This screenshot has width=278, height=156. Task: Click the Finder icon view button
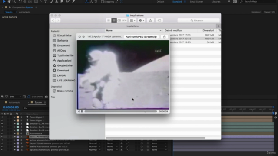[x=109, y=20]
